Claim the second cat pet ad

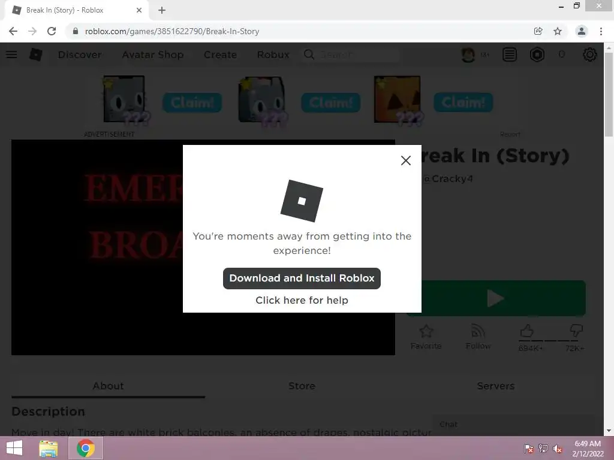point(331,102)
